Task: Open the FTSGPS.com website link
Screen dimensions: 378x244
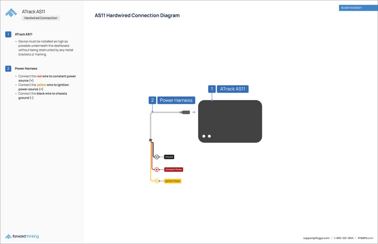Action: [365, 238]
